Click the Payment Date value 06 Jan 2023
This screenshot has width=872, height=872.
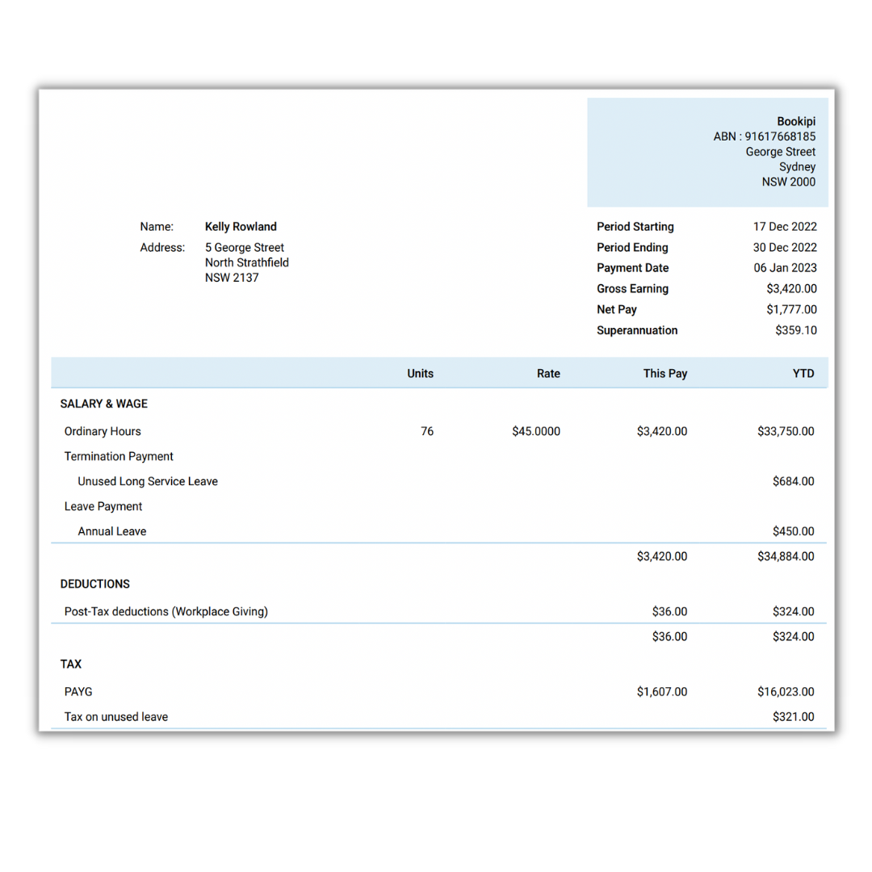tap(785, 268)
